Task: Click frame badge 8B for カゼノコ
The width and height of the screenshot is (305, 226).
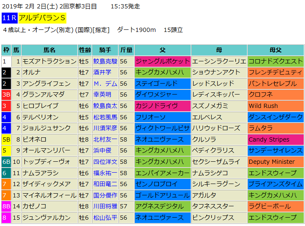Action: tap(6, 206)
